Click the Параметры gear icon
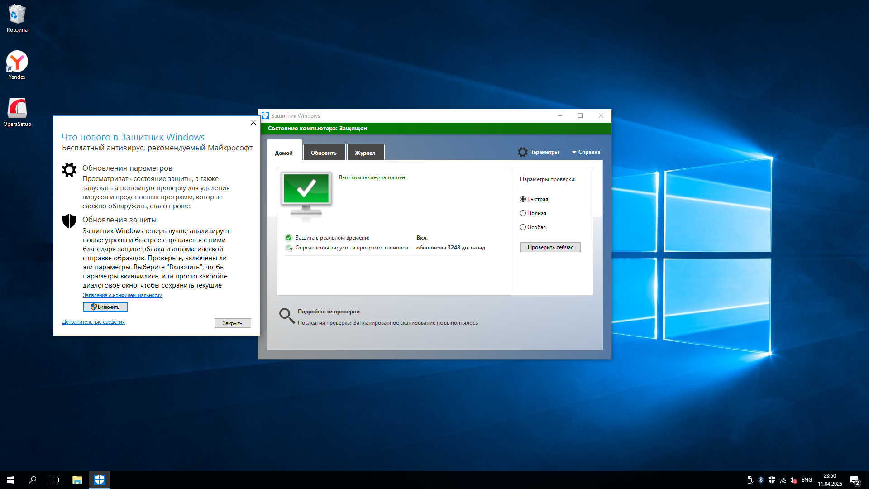The image size is (869, 489). 522,152
